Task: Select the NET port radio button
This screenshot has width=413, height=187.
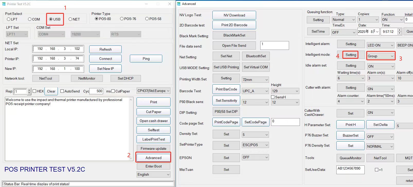Action: click(70, 19)
